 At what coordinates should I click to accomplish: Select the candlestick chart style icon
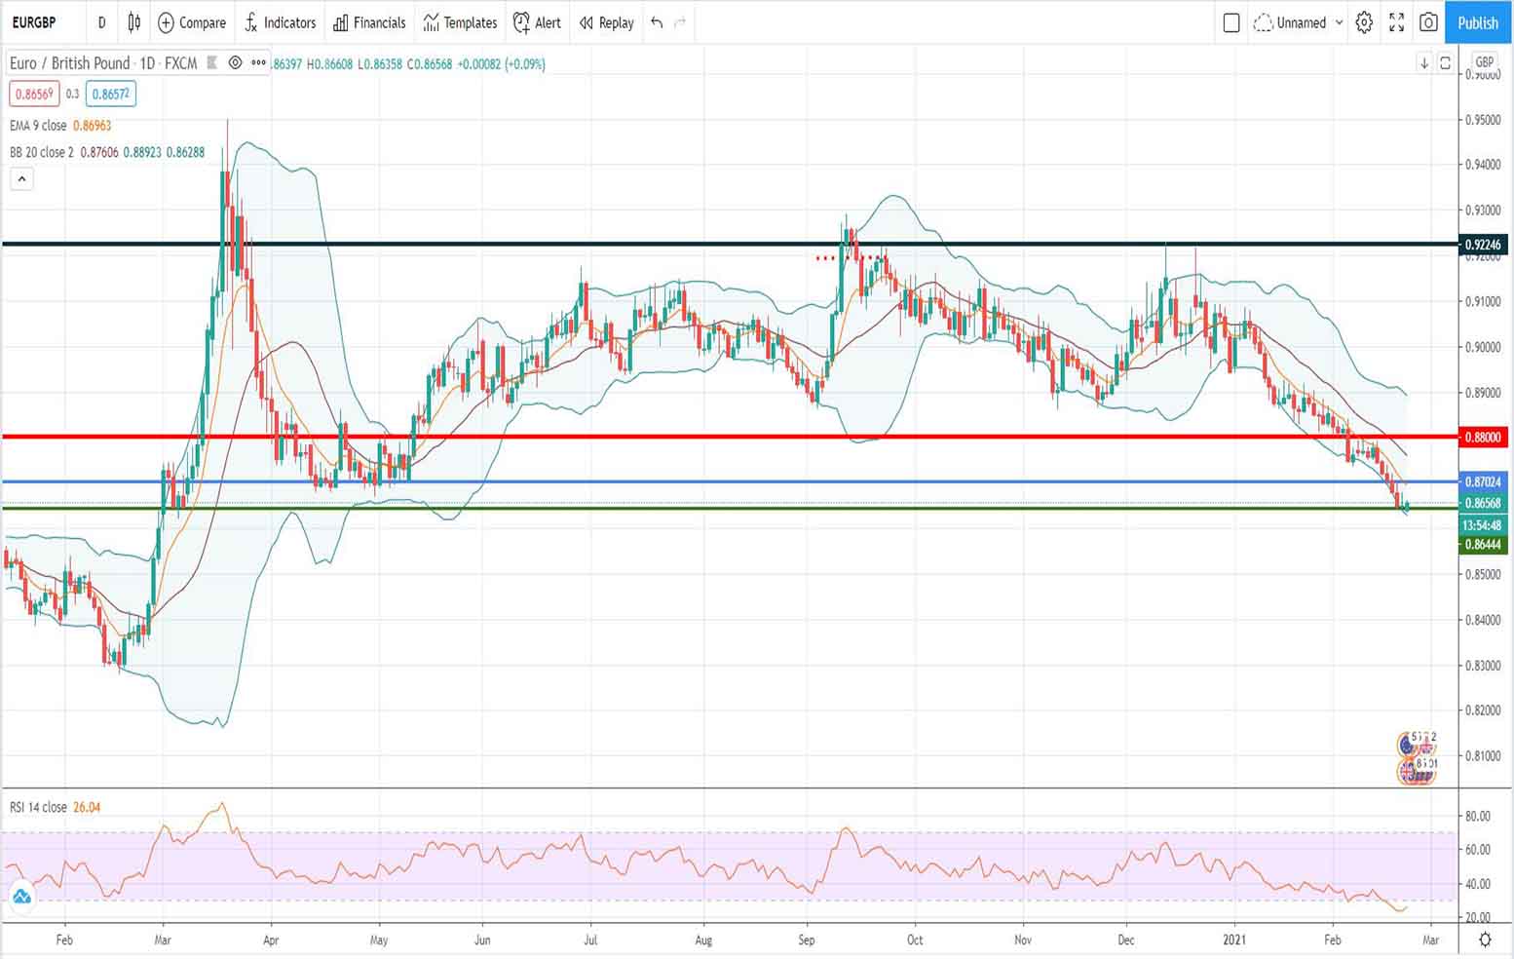(x=133, y=22)
